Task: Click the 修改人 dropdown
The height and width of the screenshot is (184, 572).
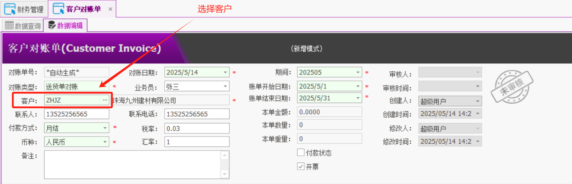Action: click(450, 128)
